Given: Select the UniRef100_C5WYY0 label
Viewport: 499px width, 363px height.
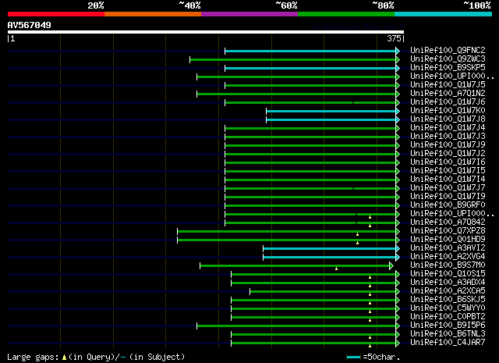Looking at the screenshot, I should coord(448,308).
